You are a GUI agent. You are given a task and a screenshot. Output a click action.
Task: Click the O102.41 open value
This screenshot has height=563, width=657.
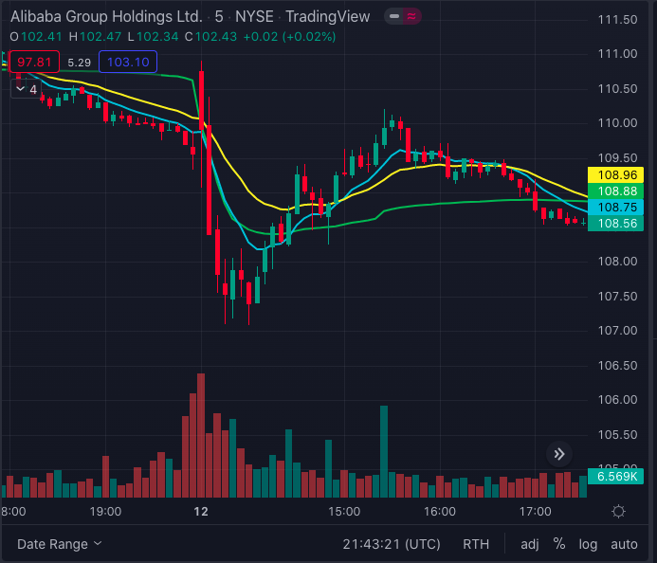click(36, 37)
